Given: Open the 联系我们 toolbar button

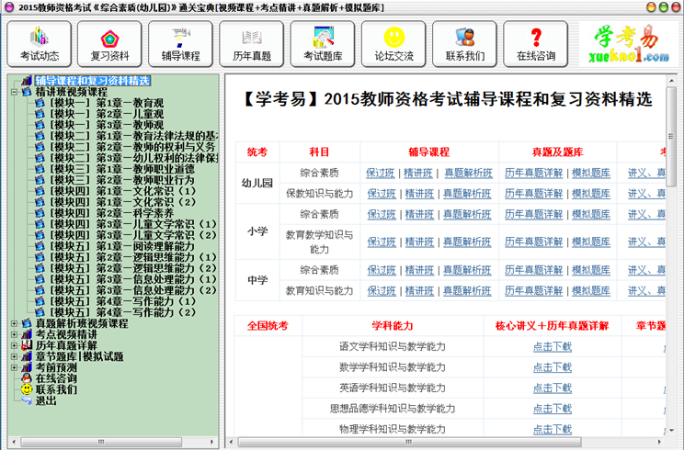Looking at the screenshot, I should tap(465, 44).
